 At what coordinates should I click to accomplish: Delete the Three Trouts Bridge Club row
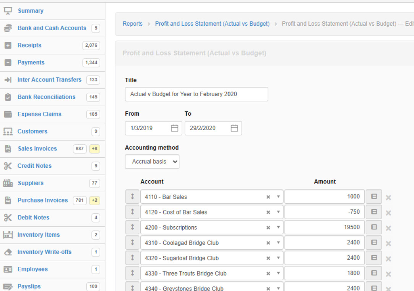click(388, 274)
